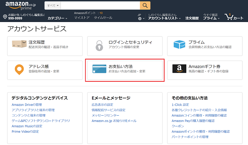248x145 pixels.
Task: Click the padlock icon for ログインとセキュリティ
Action: pos(99,46)
